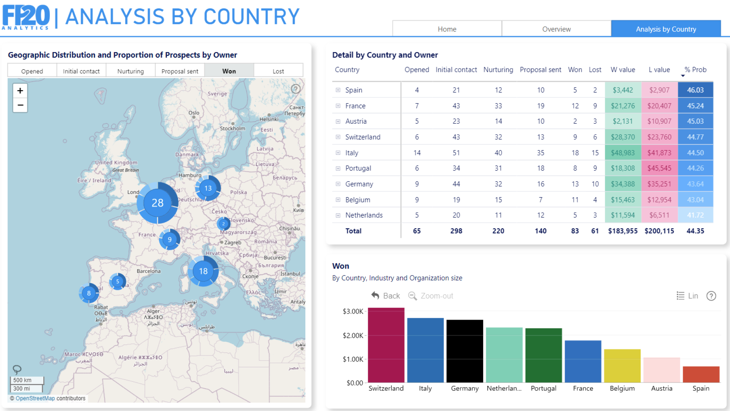The image size is (730, 411).
Task: Switch map to Opened stage
Action: [32, 71]
